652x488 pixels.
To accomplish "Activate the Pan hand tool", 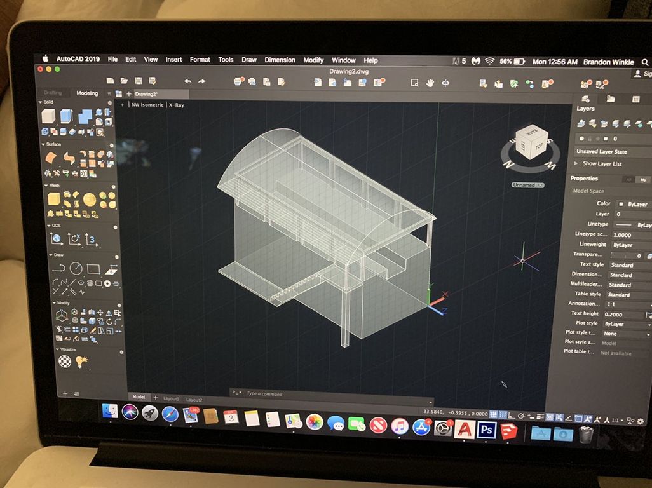I will (x=430, y=83).
